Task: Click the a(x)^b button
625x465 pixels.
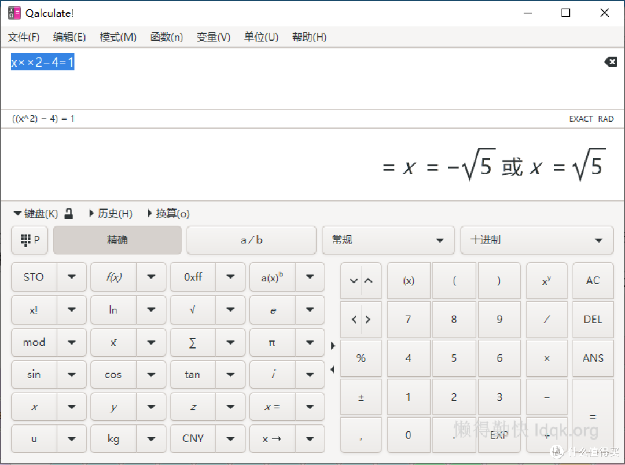Action: click(x=272, y=277)
